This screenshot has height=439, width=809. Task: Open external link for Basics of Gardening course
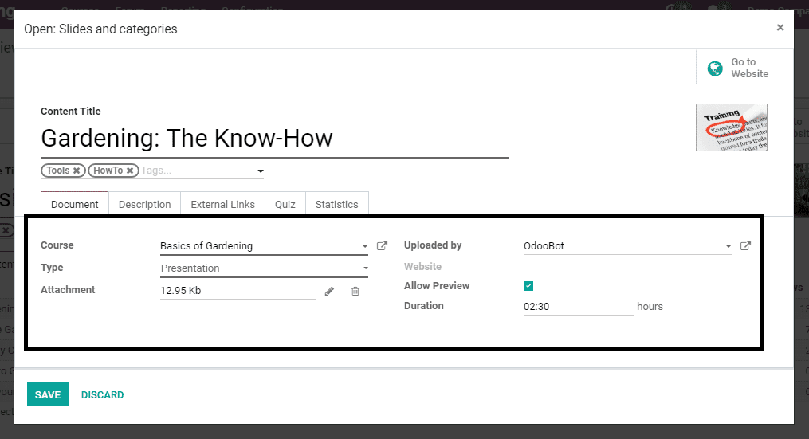[382, 246]
